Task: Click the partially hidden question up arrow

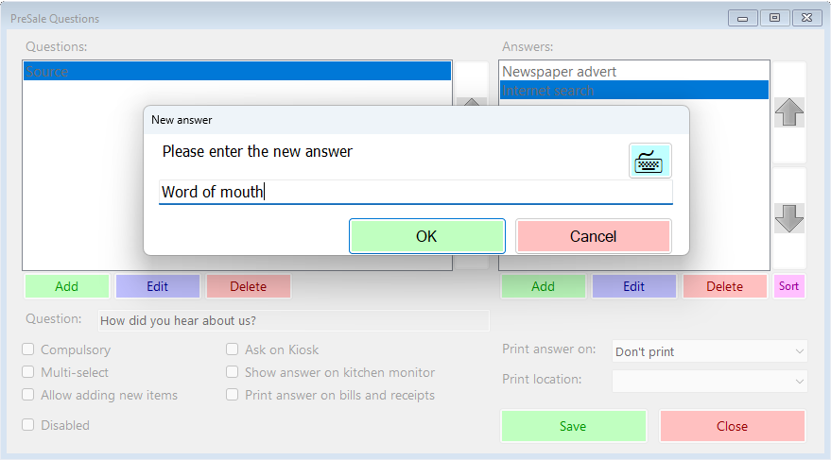Action: point(472,101)
